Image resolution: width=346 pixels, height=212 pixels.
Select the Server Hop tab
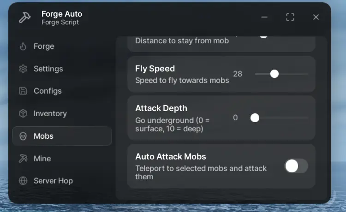(53, 181)
